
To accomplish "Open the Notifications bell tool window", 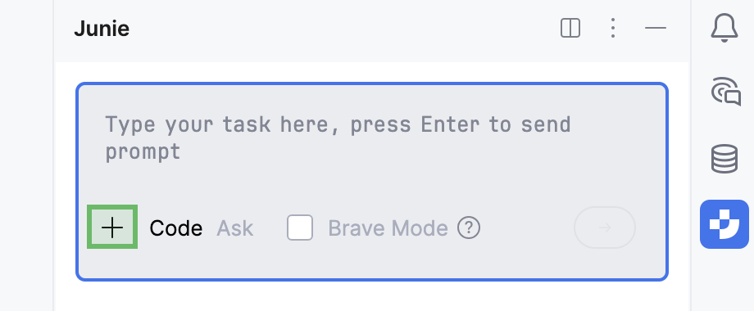I will (724, 28).
